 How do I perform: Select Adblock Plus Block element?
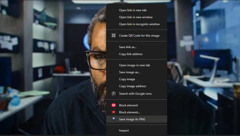click(137, 105)
